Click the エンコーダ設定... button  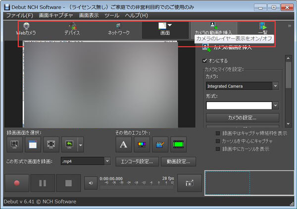coord(137,161)
